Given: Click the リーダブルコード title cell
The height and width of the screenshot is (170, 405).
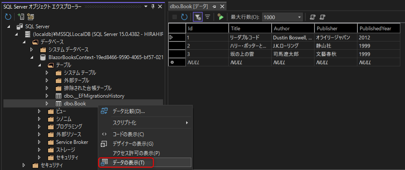Looking at the screenshot, I should click(x=250, y=37).
